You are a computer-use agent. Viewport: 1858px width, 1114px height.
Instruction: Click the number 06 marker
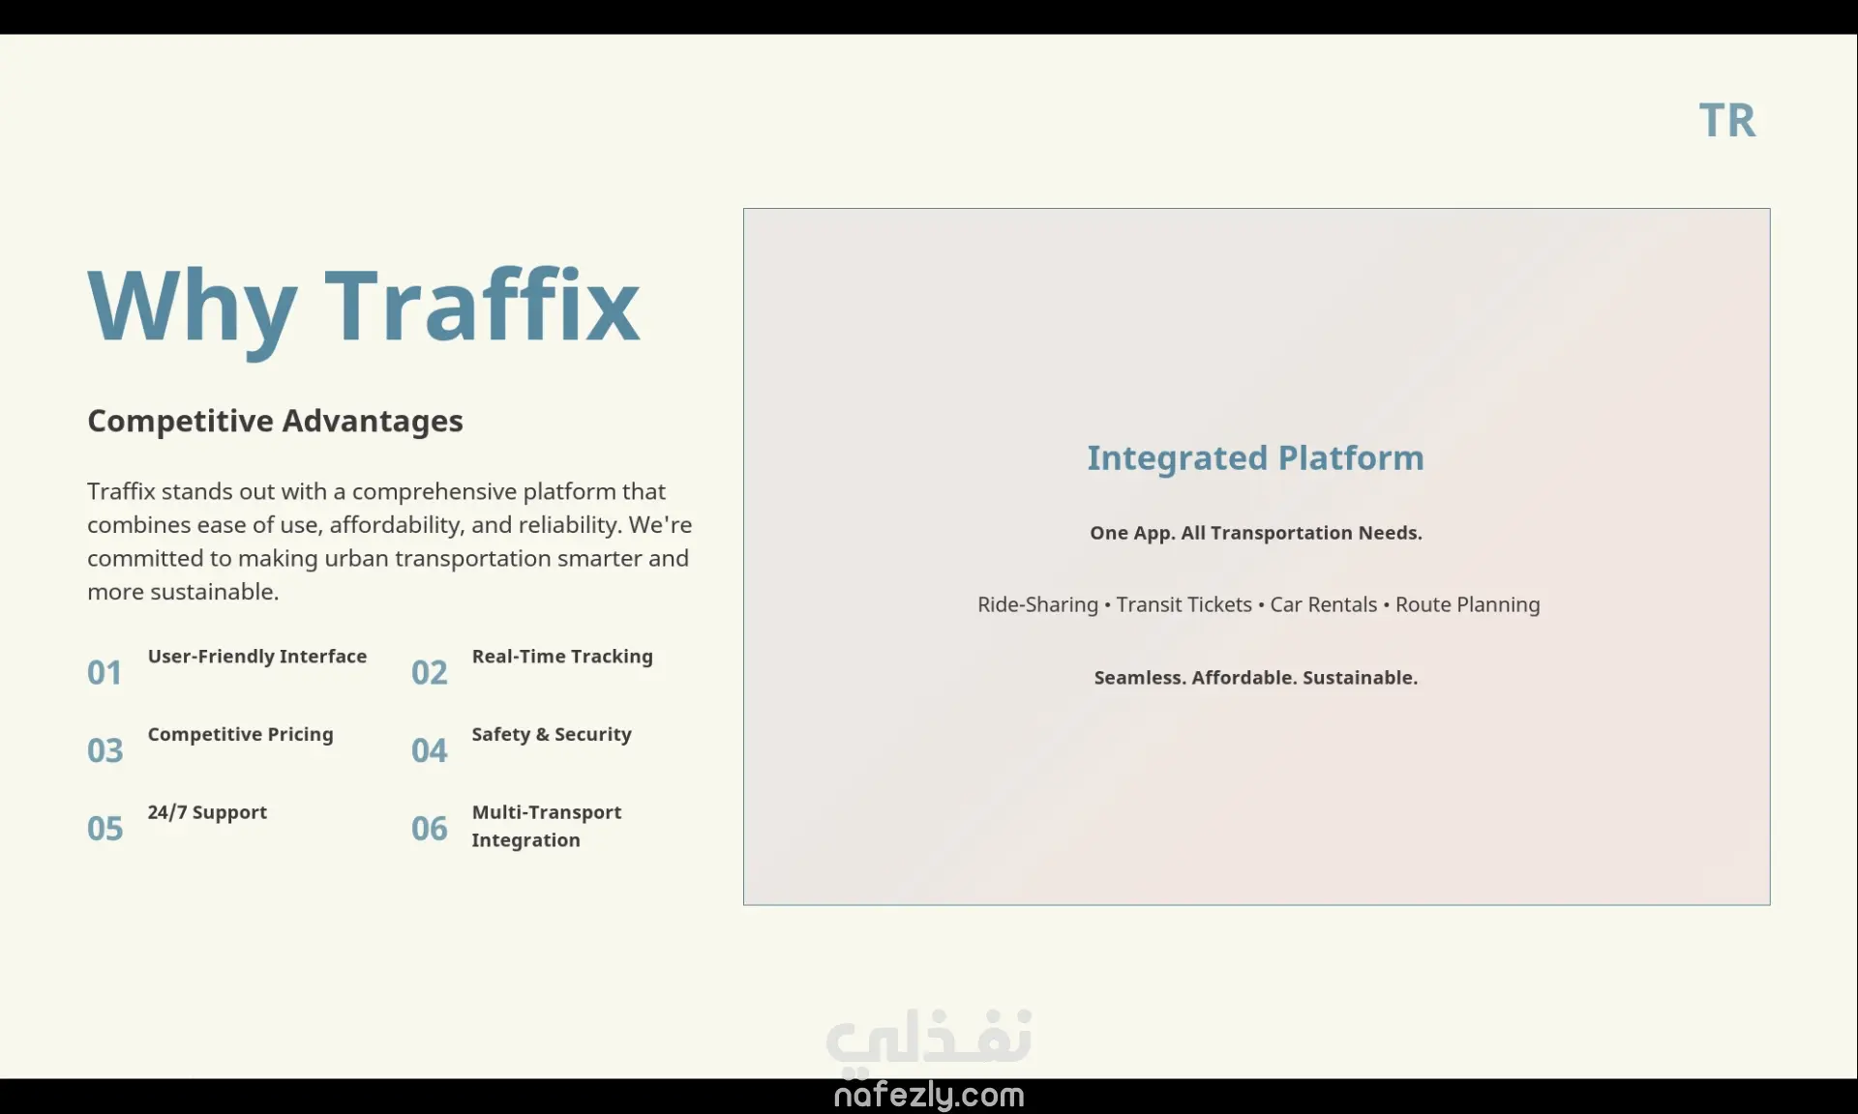pos(429,829)
